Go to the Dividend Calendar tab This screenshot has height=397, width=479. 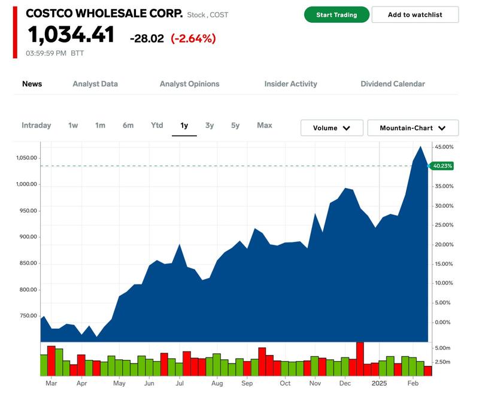click(x=393, y=84)
